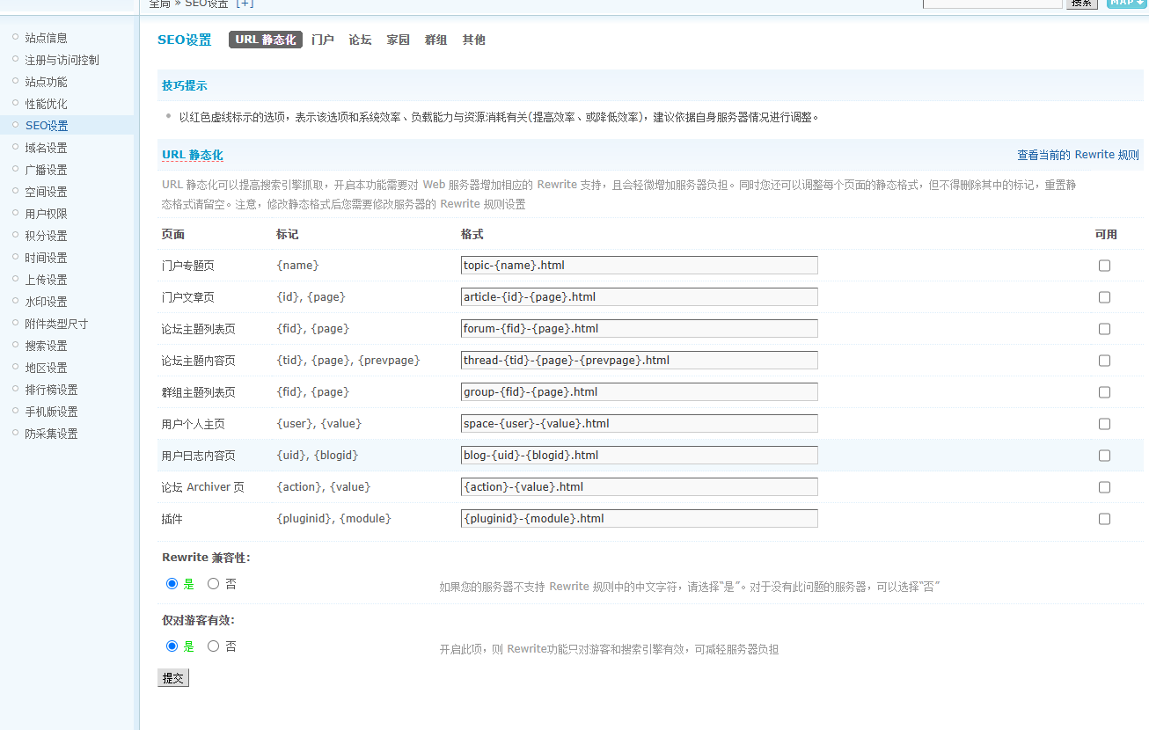1149x730 pixels.
Task: Select 否 for Rewrite 兼容性
Action: (214, 583)
